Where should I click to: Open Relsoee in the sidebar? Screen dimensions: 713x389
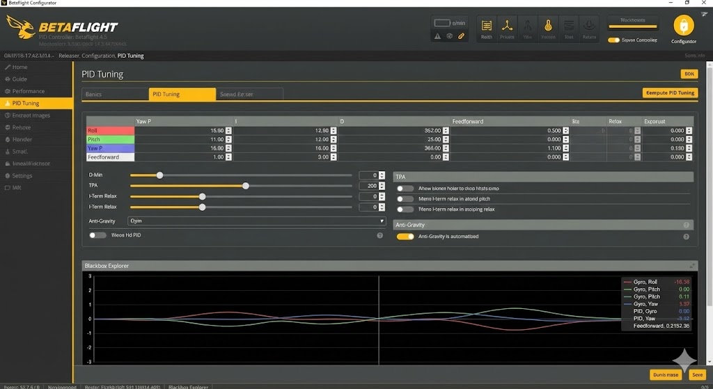point(36,127)
